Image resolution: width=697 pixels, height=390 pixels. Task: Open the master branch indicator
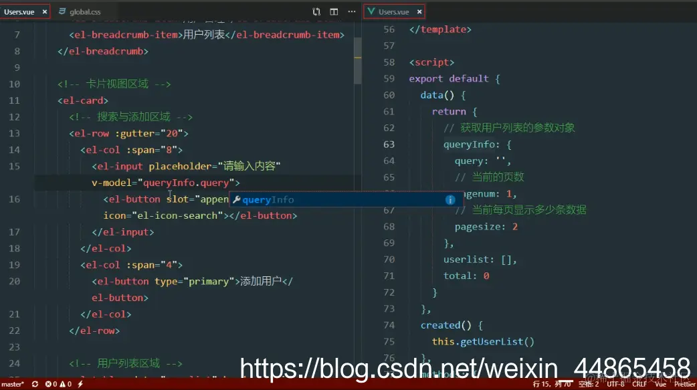click(x=13, y=384)
